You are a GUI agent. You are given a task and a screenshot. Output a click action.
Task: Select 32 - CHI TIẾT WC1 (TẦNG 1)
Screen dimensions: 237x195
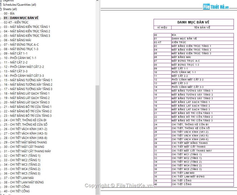(22, 156)
